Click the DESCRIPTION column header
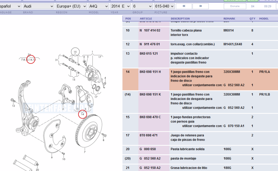This screenshot has height=171, width=278. click(x=180, y=19)
